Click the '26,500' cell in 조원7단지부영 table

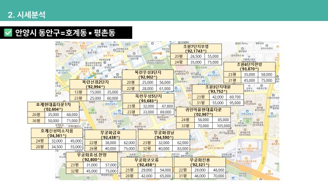pyautogui.click(x=196, y=56)
